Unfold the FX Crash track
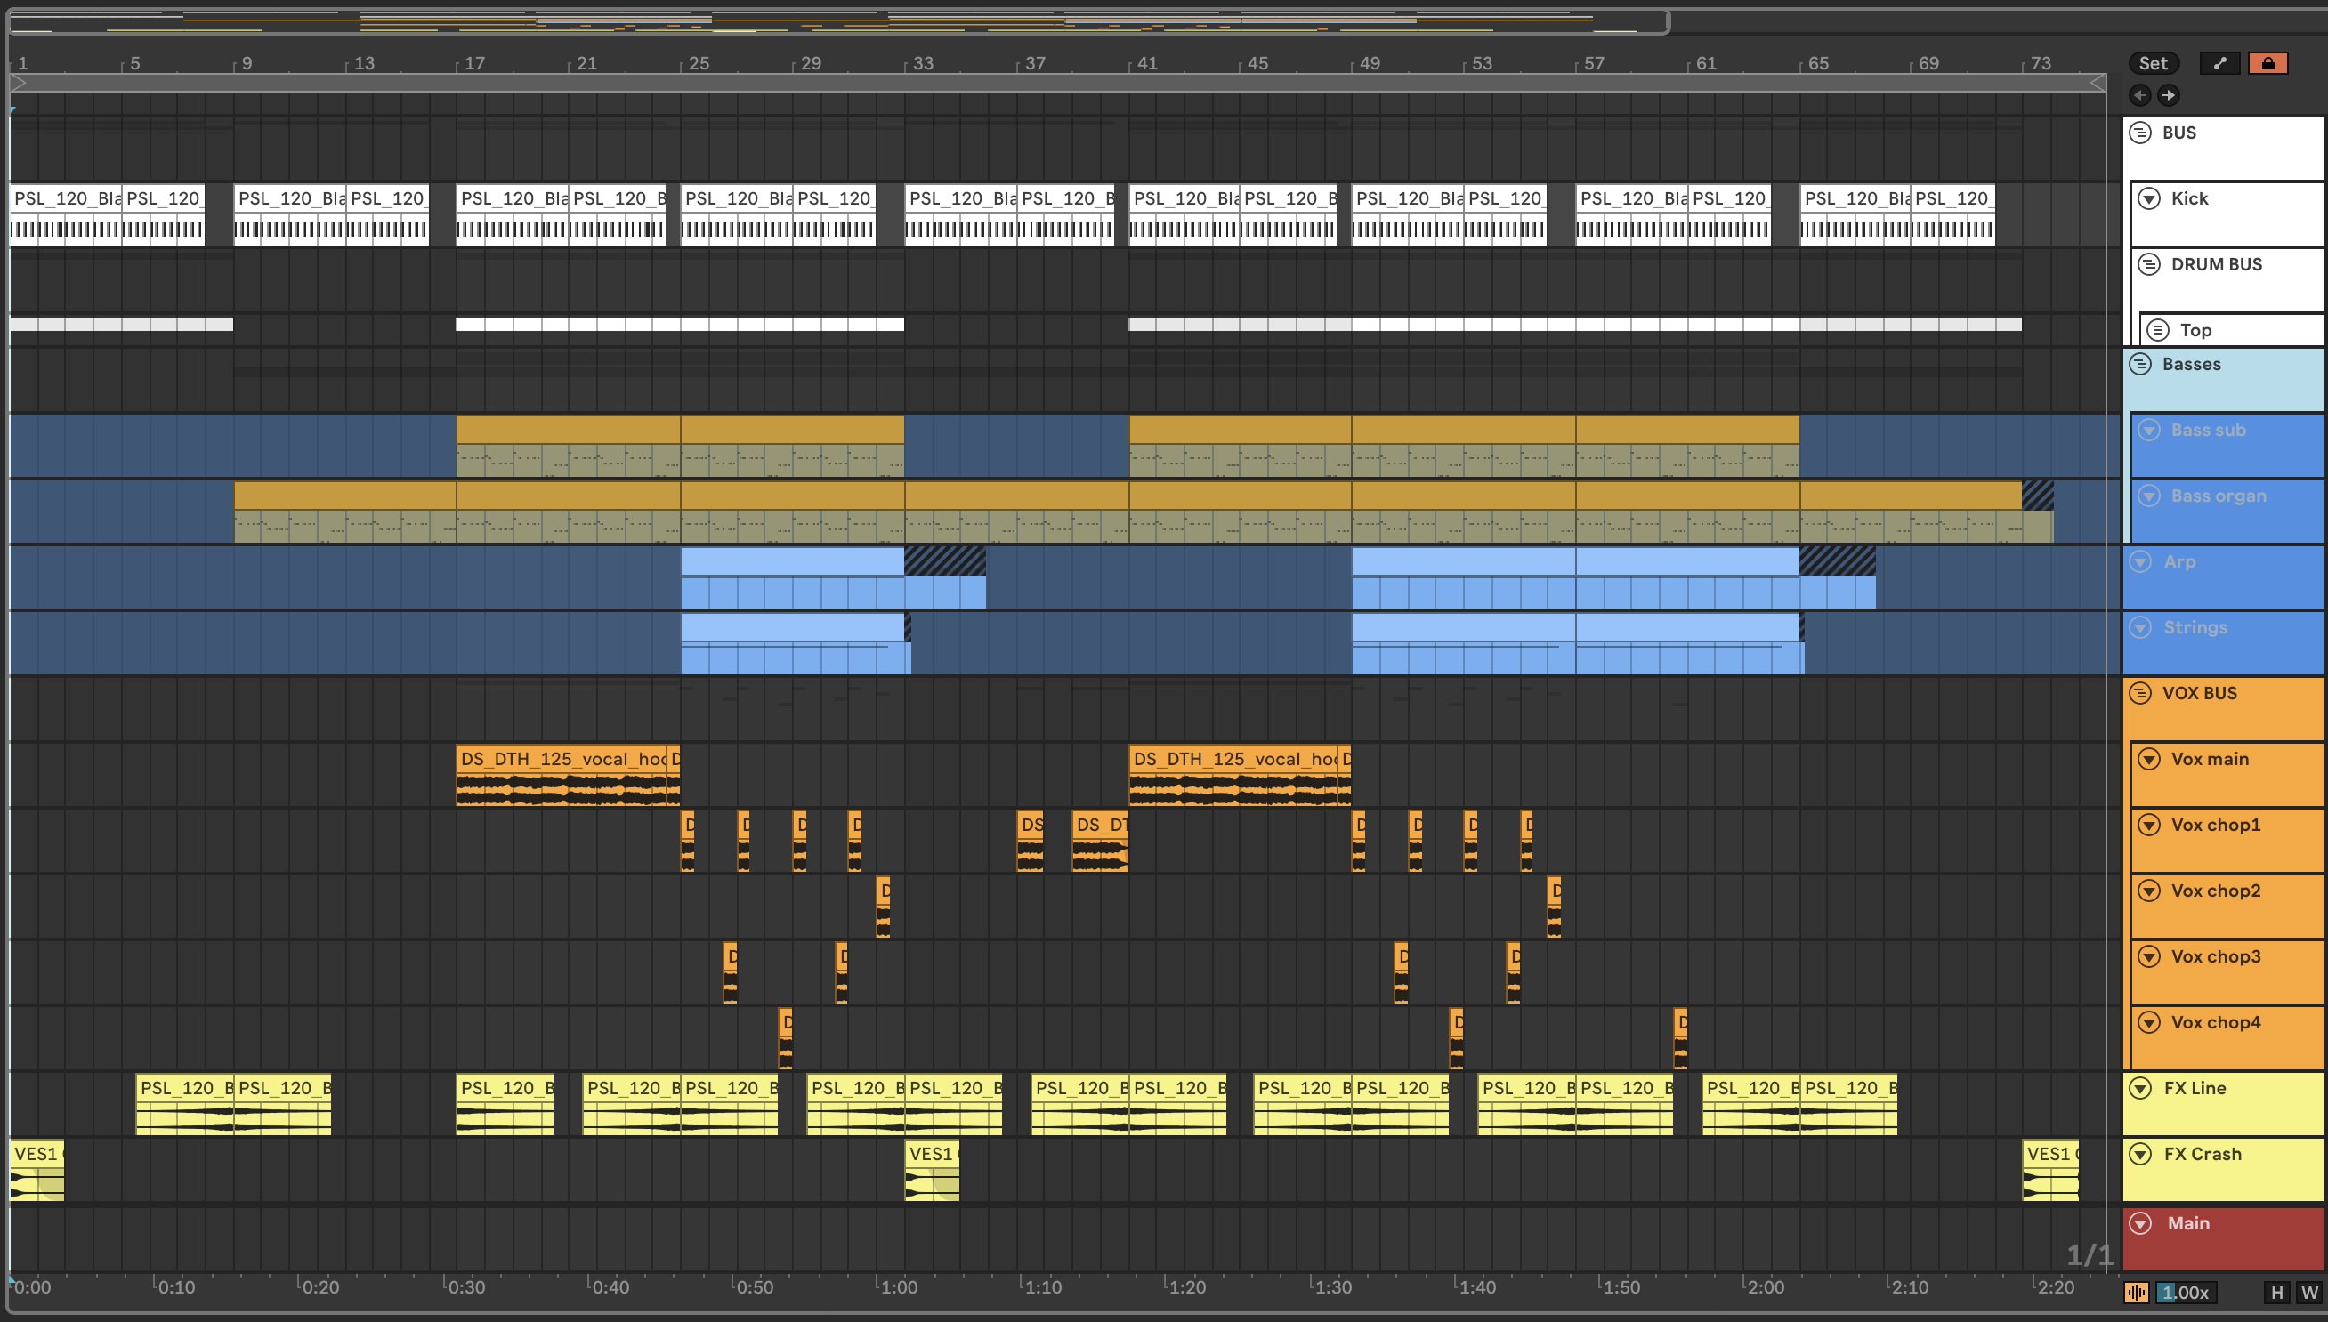This screenshot has width=2328, height=1322. pyautogui.click(x=2140, y=1154)
